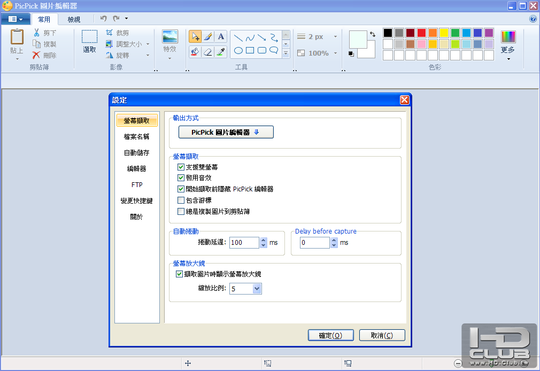The width and height of the screenshot is (540, 371).
Task: Pick the black color swatch
Action: [x=388, y=33]
